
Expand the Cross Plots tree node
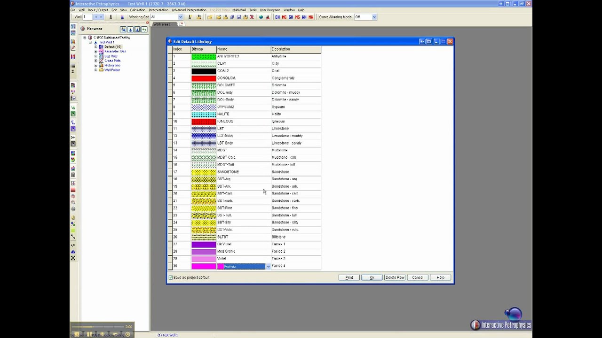[x=96, y=61]
